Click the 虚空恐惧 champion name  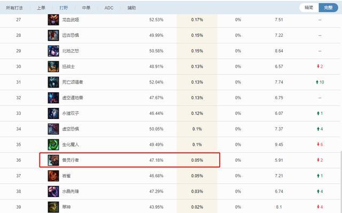coord(71,129)
